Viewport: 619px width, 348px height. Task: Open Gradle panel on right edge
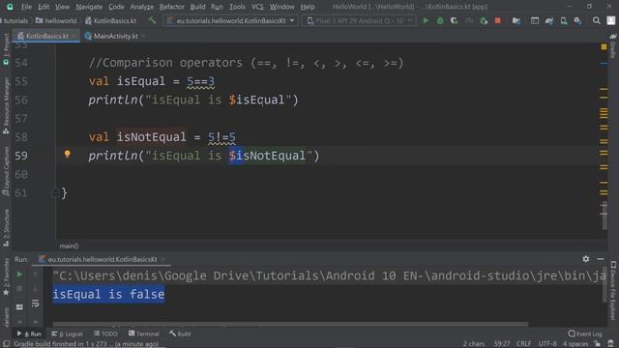[613, 46]
